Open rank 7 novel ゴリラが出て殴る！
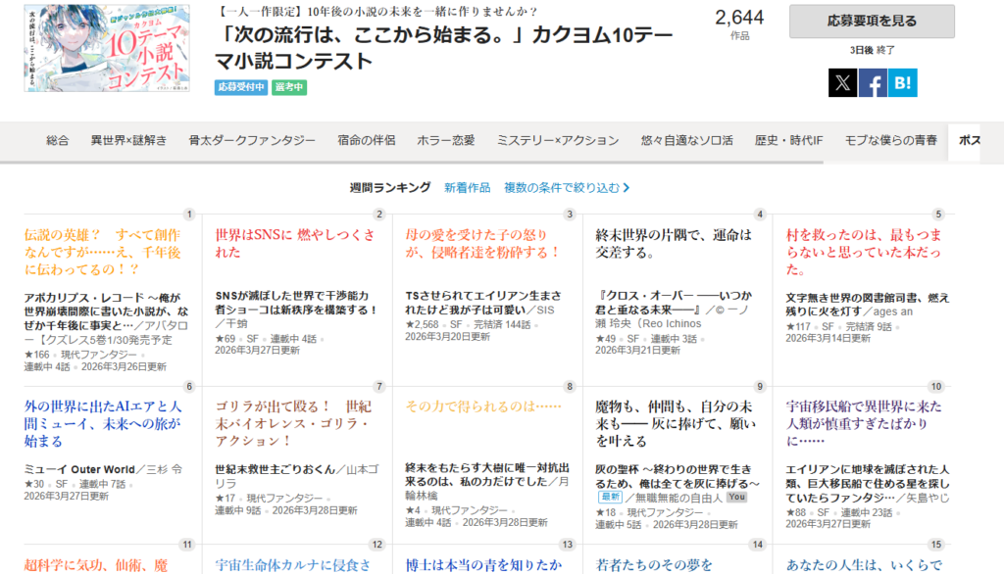1004x574 pixels. [292, 423]
